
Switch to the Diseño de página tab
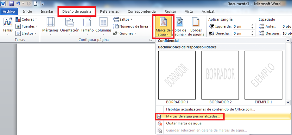pos(77,12)
